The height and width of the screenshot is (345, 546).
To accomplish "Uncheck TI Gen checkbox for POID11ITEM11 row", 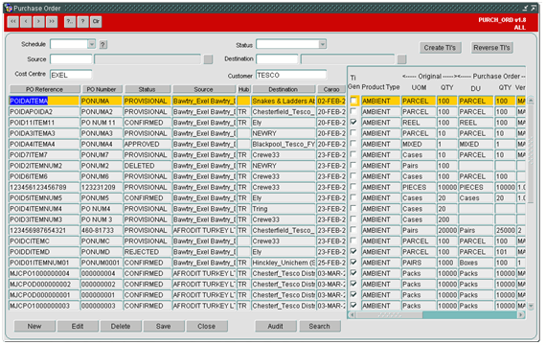I will click(353, 123).
